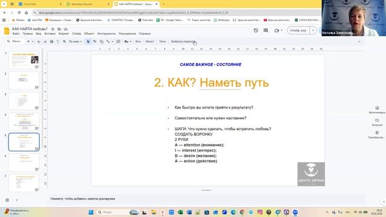Open the browser tab list dropdown
Image resolution: width=386 pixels, height=217 pixels.
(x=4, y=4)
